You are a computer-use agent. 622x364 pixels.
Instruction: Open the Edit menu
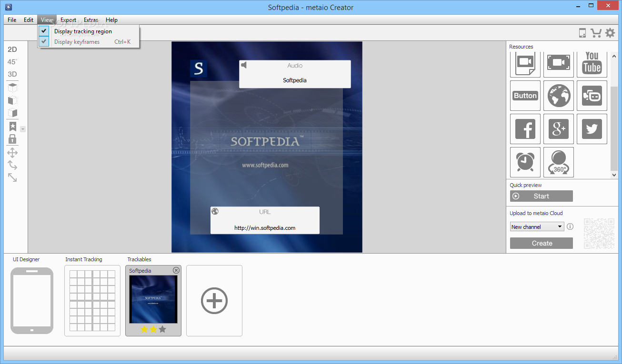point(29,20)
